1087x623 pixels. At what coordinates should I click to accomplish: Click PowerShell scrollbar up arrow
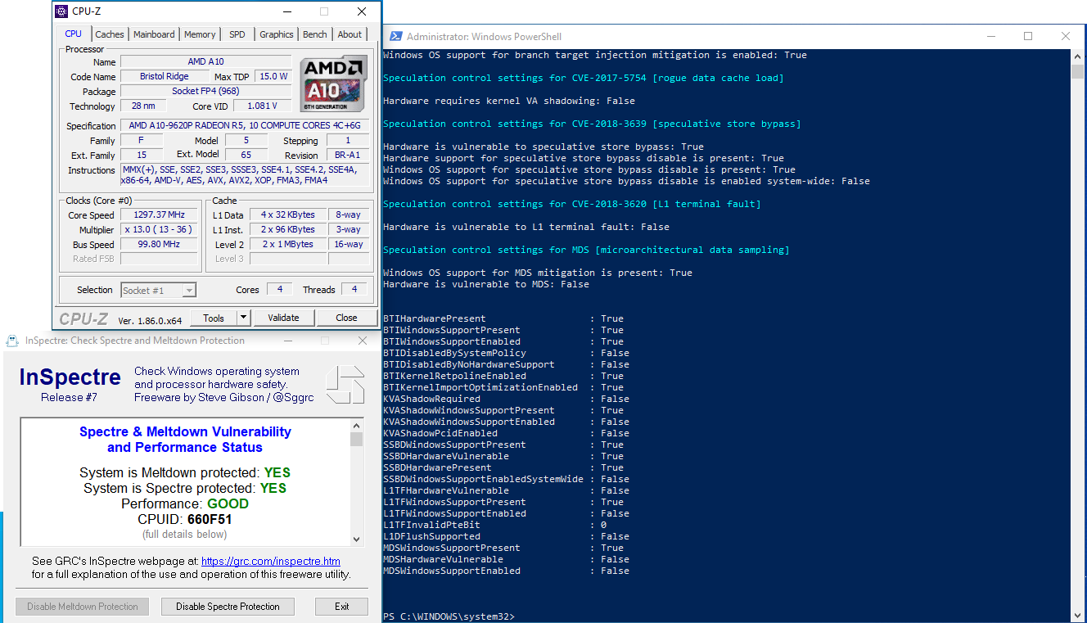(1079, 56)
